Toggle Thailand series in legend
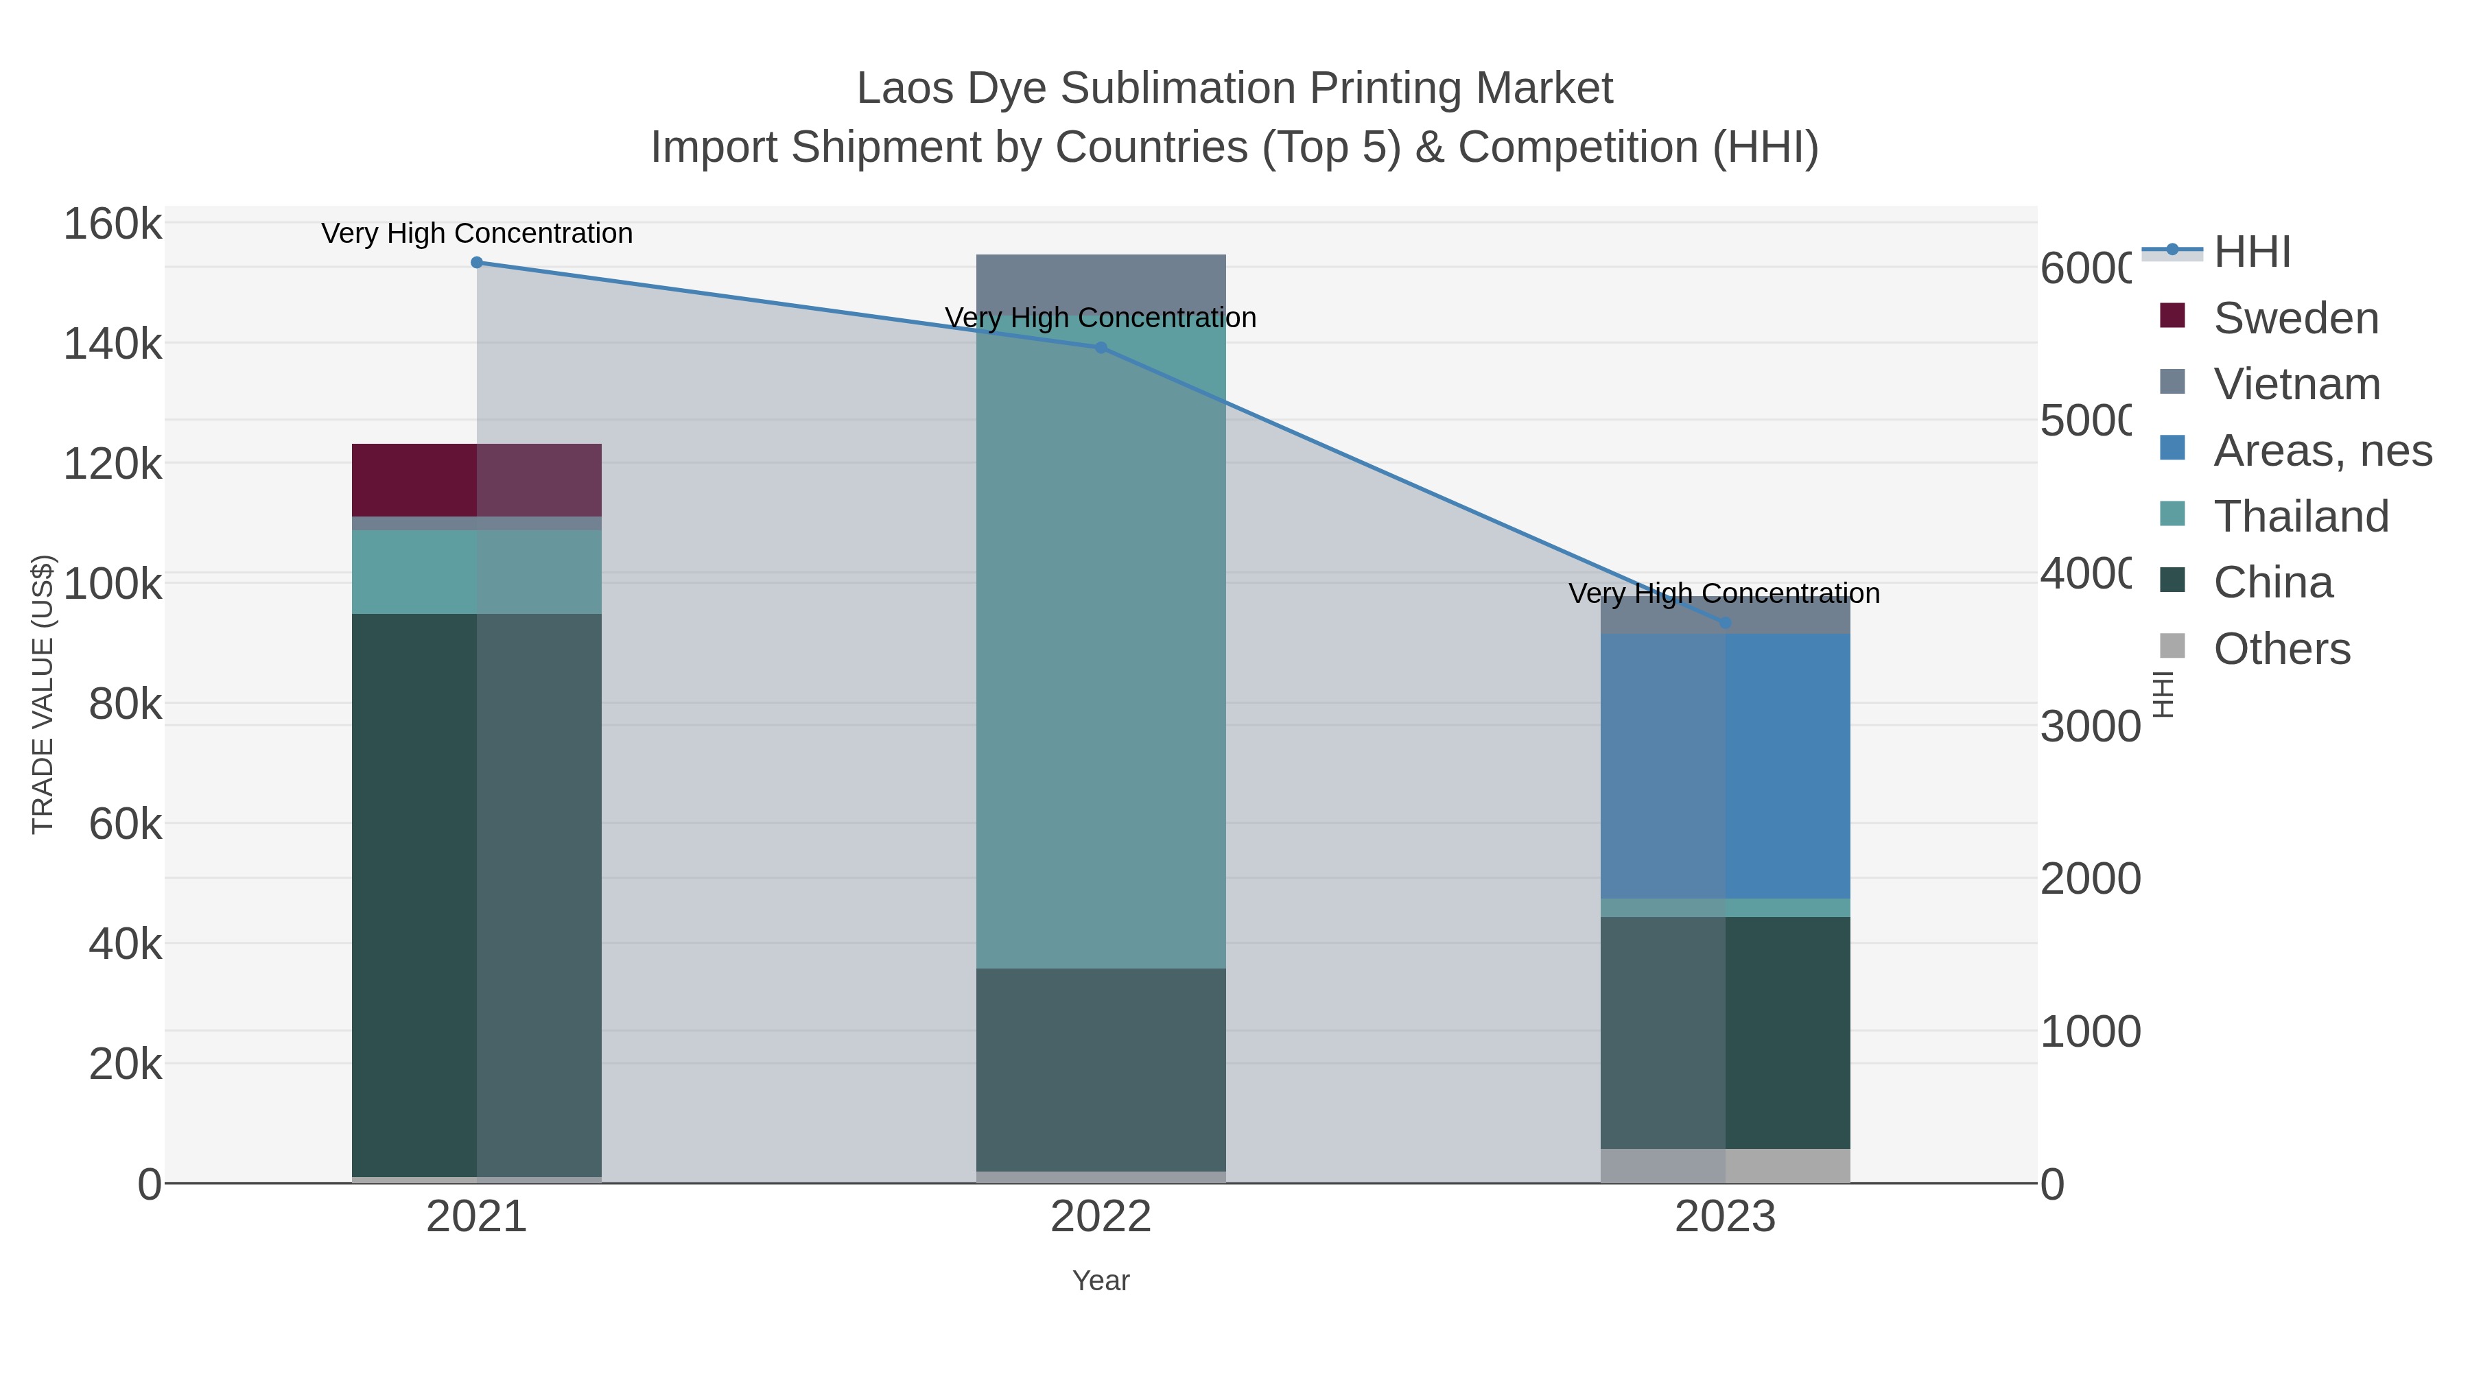The image size is (2470, 1389). 2274,516
